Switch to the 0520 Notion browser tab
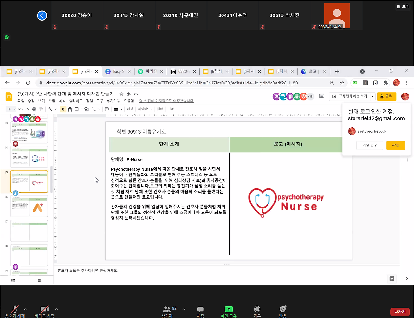The height and width of the screenshot is (318, 414). (x=183, y=71)
